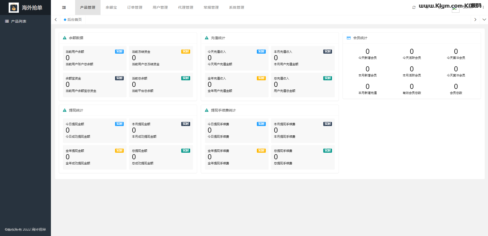Select the 后台首页 tab
Image resolution: width=488 pixels, height=236 pixels.
click(x=73, y=20)
